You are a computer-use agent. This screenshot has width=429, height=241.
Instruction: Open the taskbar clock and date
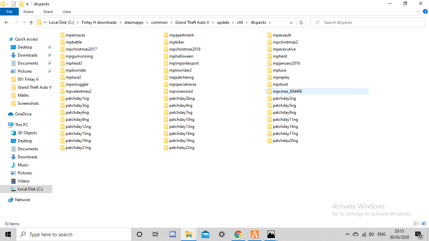point(399,234)
